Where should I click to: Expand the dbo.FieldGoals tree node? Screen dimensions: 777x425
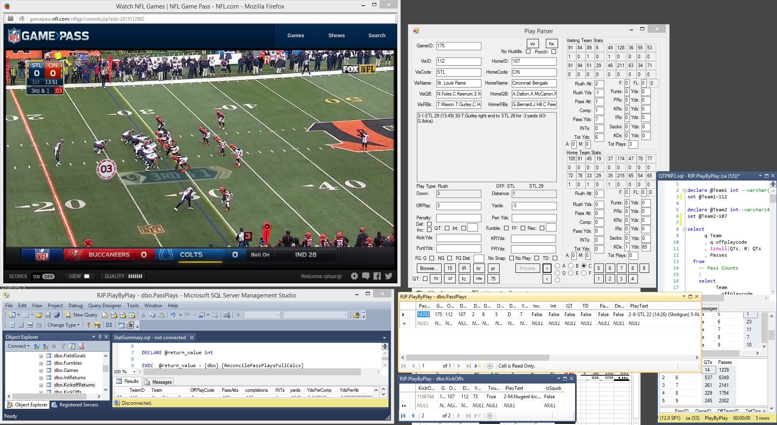point(41,356)
